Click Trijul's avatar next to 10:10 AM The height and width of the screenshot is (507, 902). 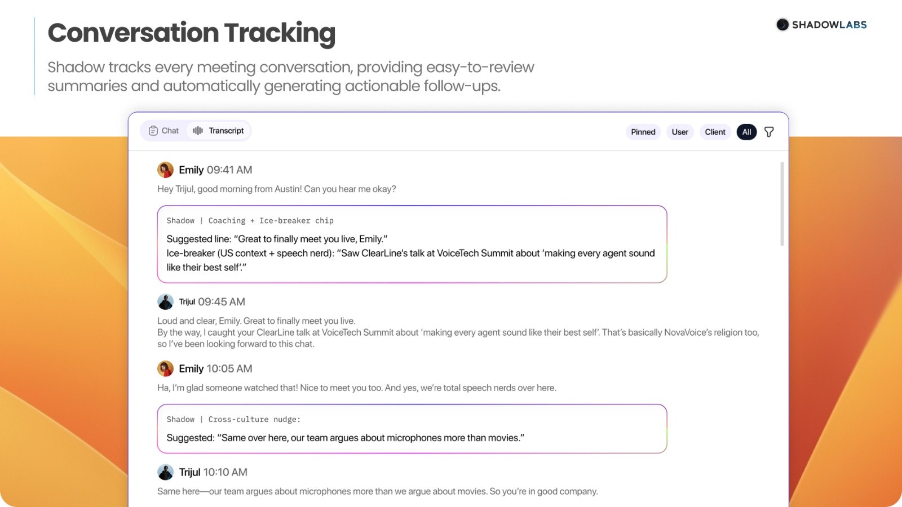(165, 472)
